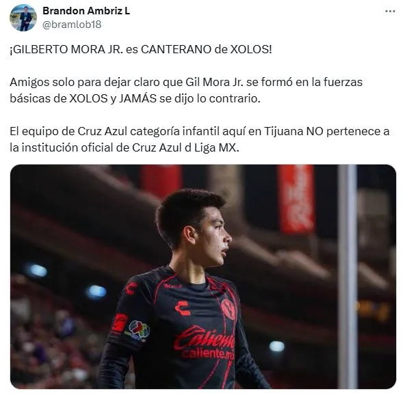Viewport: 403px width, 400px height.
Task: Click the red patch above Liga MX badge
Action: [120, 323]
